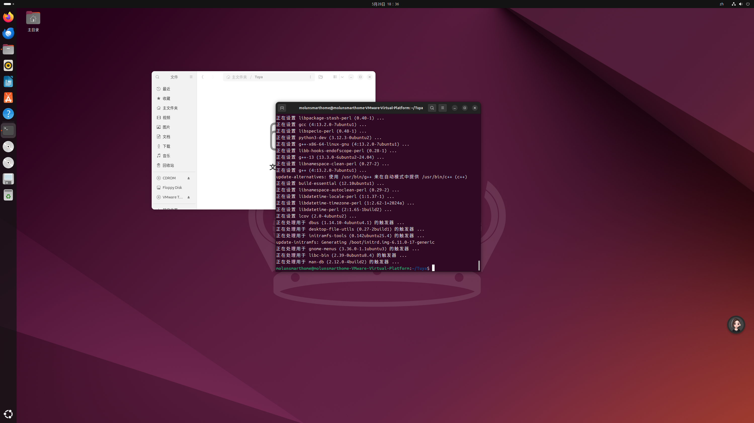754x423 pixels.
Task: Click search everywhere folder-camera icon
Action: (x=321, y=77)
